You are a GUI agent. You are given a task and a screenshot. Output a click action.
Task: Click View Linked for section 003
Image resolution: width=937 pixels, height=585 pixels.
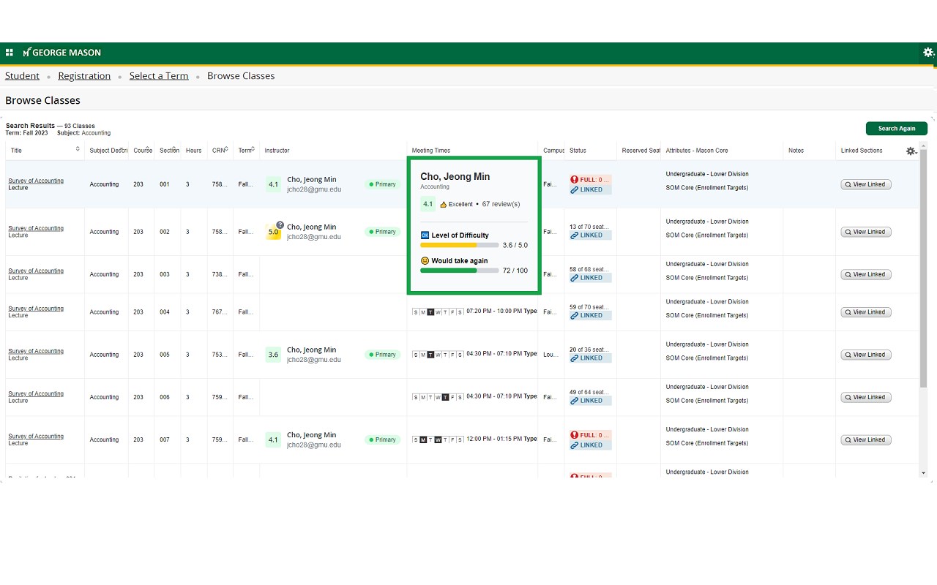[866, 274]
